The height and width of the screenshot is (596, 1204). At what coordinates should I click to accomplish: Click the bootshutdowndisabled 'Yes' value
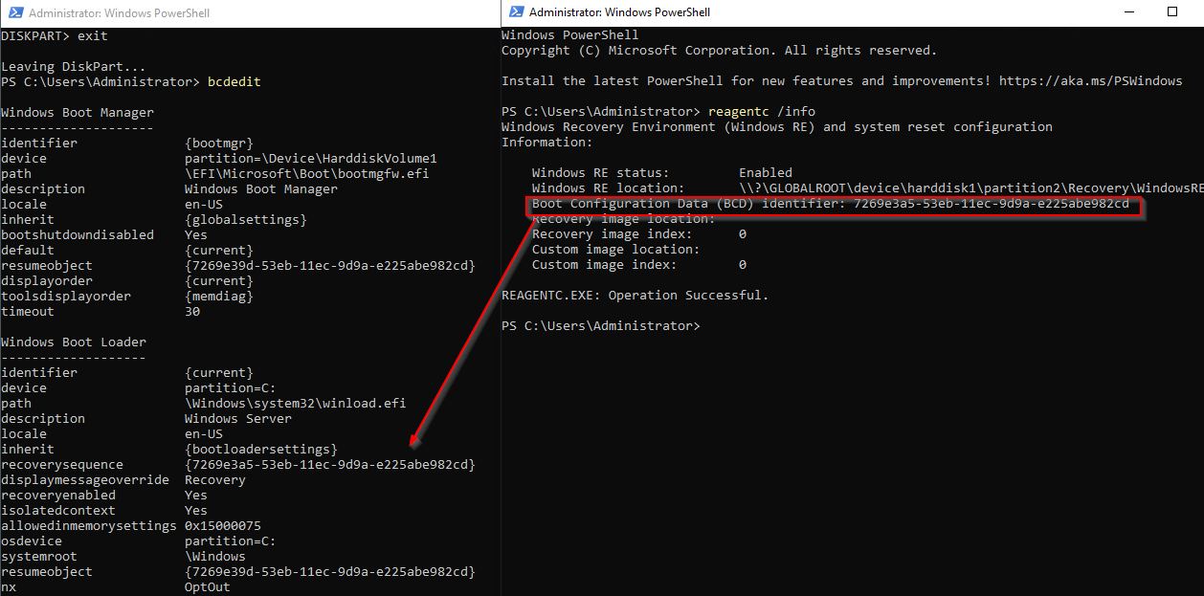[x=196, y=235]
